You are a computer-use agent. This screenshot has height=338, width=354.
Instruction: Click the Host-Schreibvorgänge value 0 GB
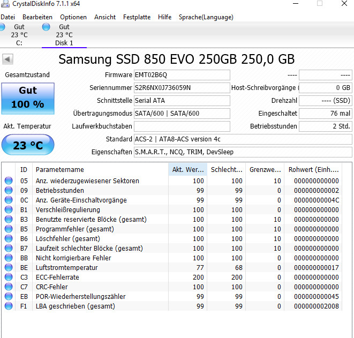[x=325, y=88]
